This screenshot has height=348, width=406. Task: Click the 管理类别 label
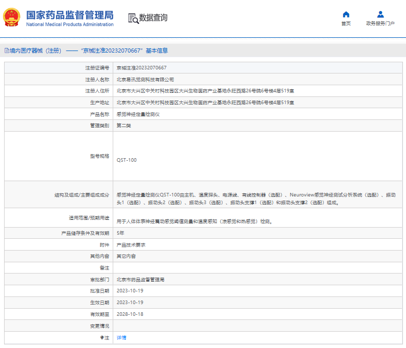pyautogui.click(x=99, y=126)
